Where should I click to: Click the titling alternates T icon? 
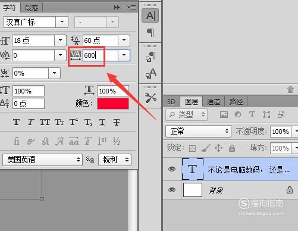[x=88, y=141]
